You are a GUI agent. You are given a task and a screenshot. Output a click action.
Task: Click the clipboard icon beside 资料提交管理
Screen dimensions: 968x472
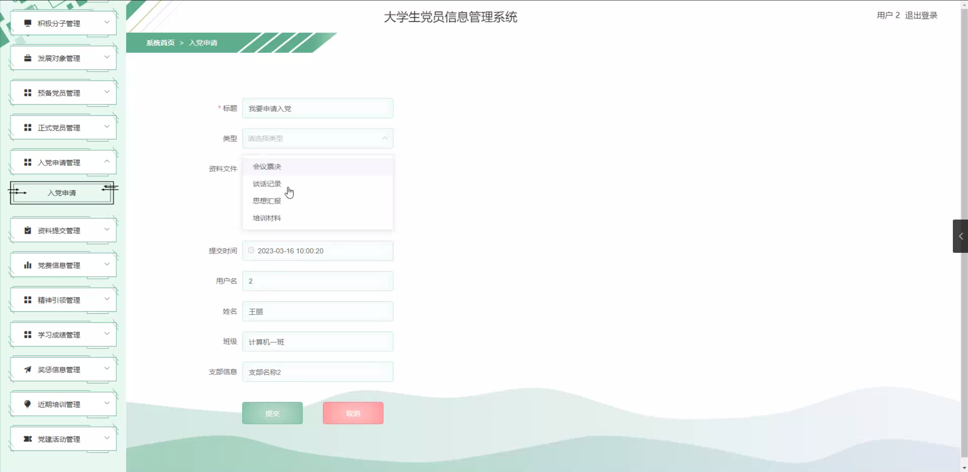click(x=28, y=231)
